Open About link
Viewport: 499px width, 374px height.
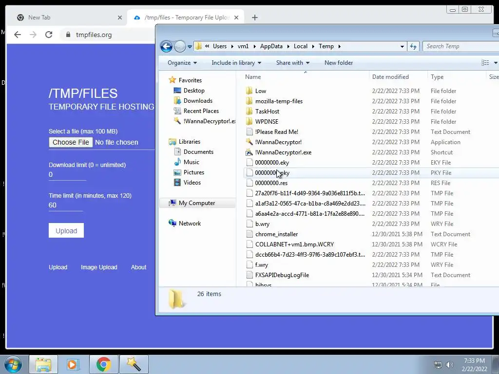138,267
